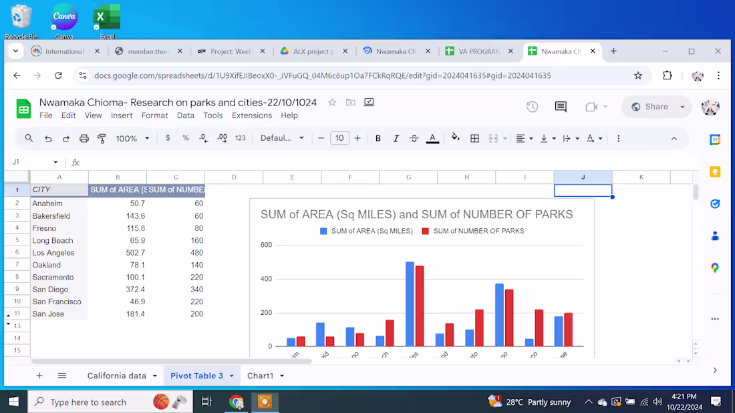Image resolution: width=735 pixels, height=413 pixels.
Task: Select the Paint format tool
Action: tap(102, 138)
